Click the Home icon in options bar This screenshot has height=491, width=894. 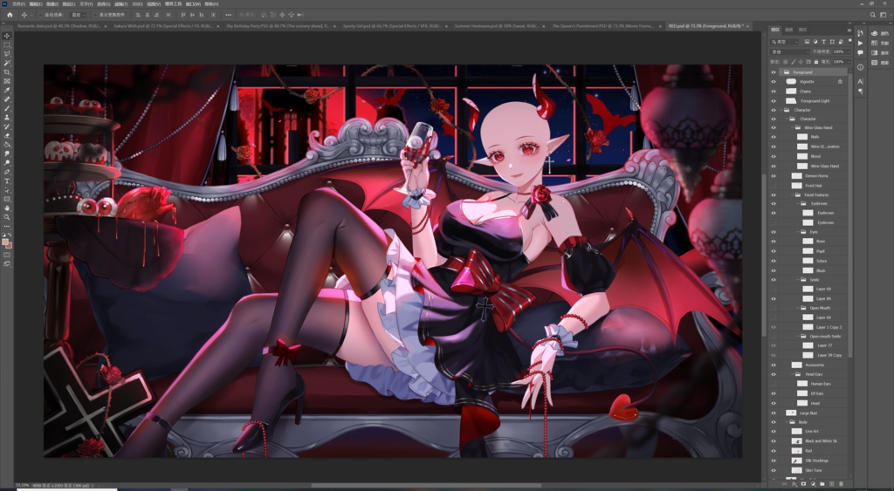10,15
